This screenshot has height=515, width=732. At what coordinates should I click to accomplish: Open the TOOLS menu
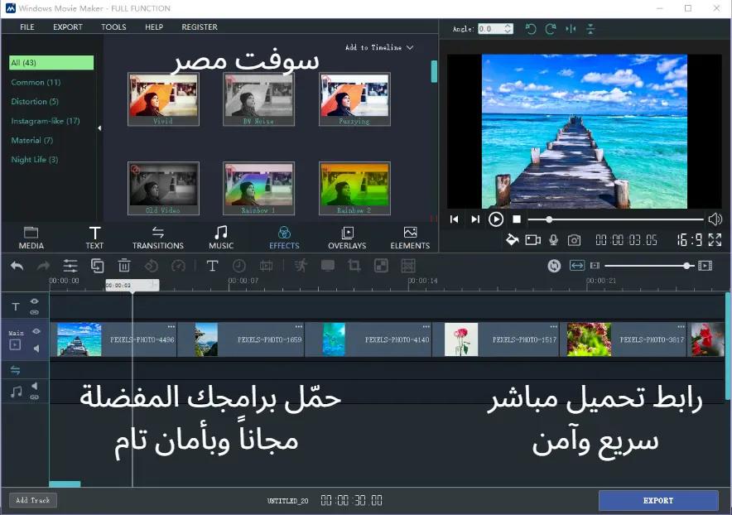[x=113, y=27]
